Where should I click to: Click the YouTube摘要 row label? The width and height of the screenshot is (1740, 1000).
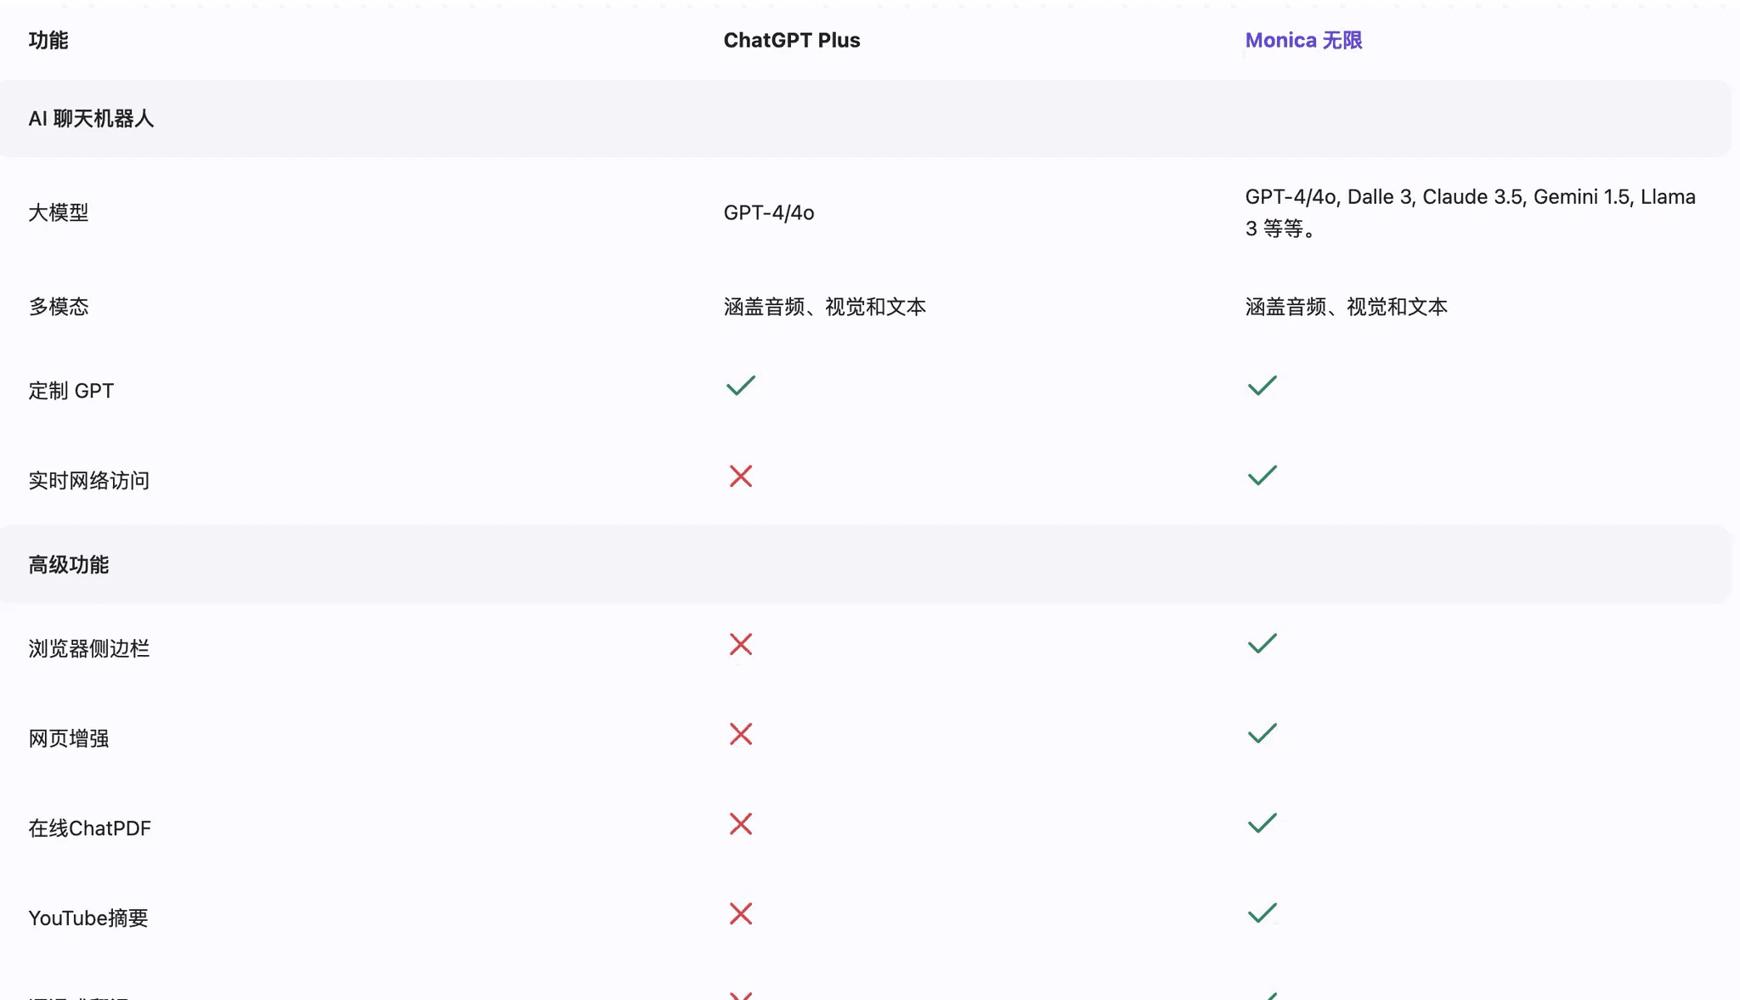point(88,918)
